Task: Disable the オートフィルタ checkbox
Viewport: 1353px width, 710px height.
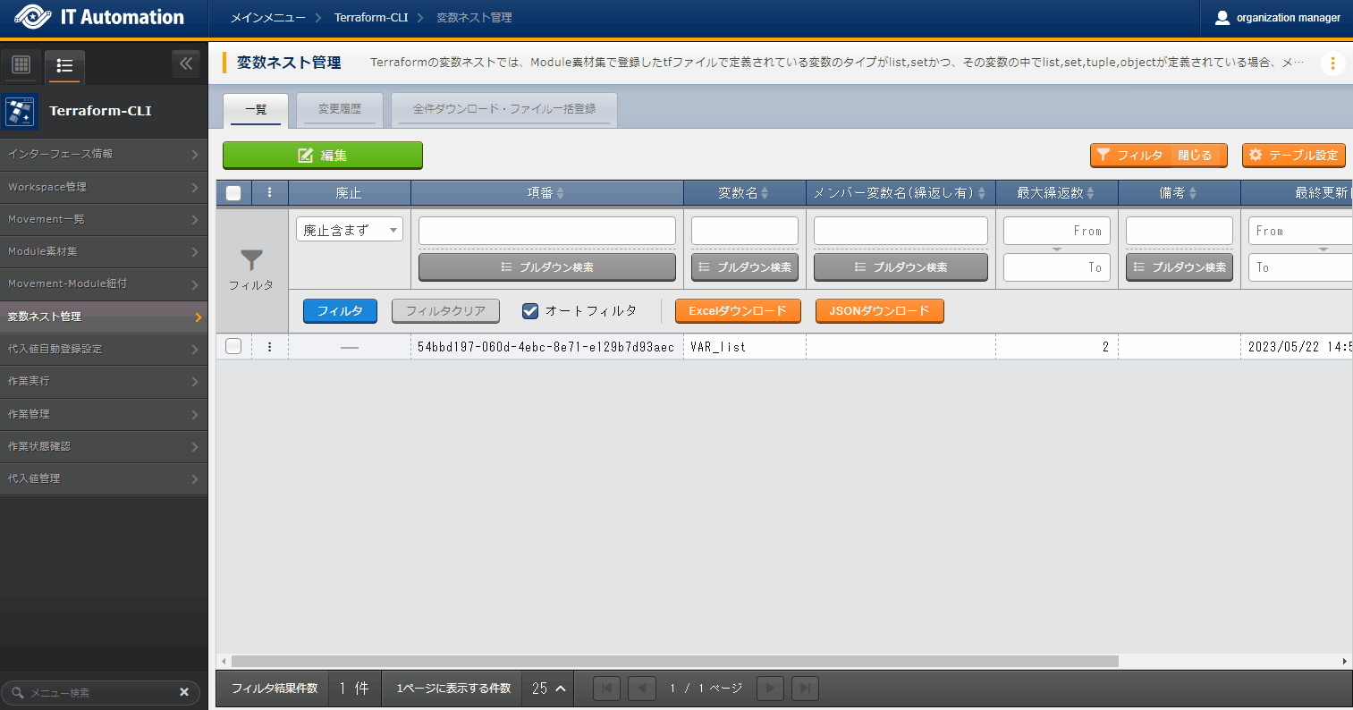Action: (530, 311)
